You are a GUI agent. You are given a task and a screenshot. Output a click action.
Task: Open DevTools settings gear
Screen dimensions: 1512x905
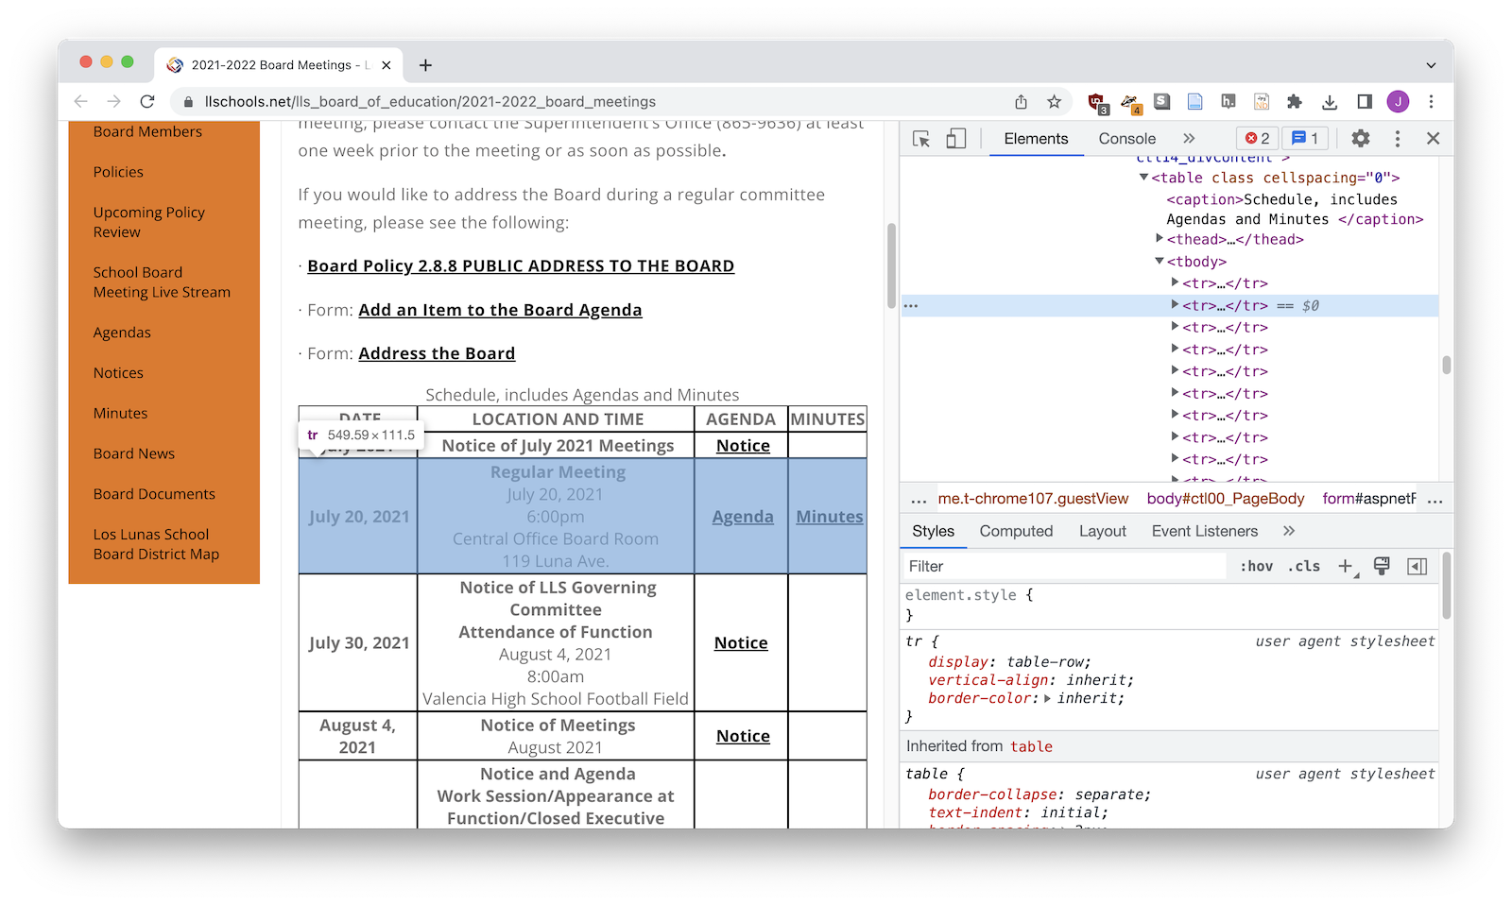(x=1360, y=139)
